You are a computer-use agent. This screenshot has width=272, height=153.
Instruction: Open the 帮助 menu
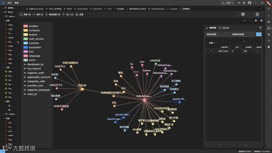17,3
